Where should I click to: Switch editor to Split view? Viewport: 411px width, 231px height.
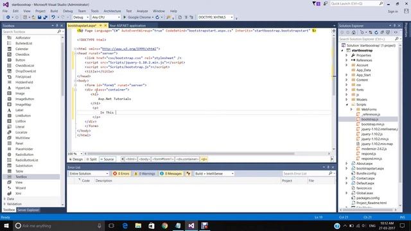click(x=92, y=159)
